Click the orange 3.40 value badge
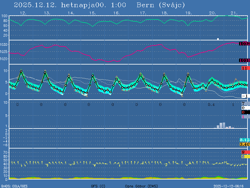This screenshot has height=188, width=250. tap(244, 144)
